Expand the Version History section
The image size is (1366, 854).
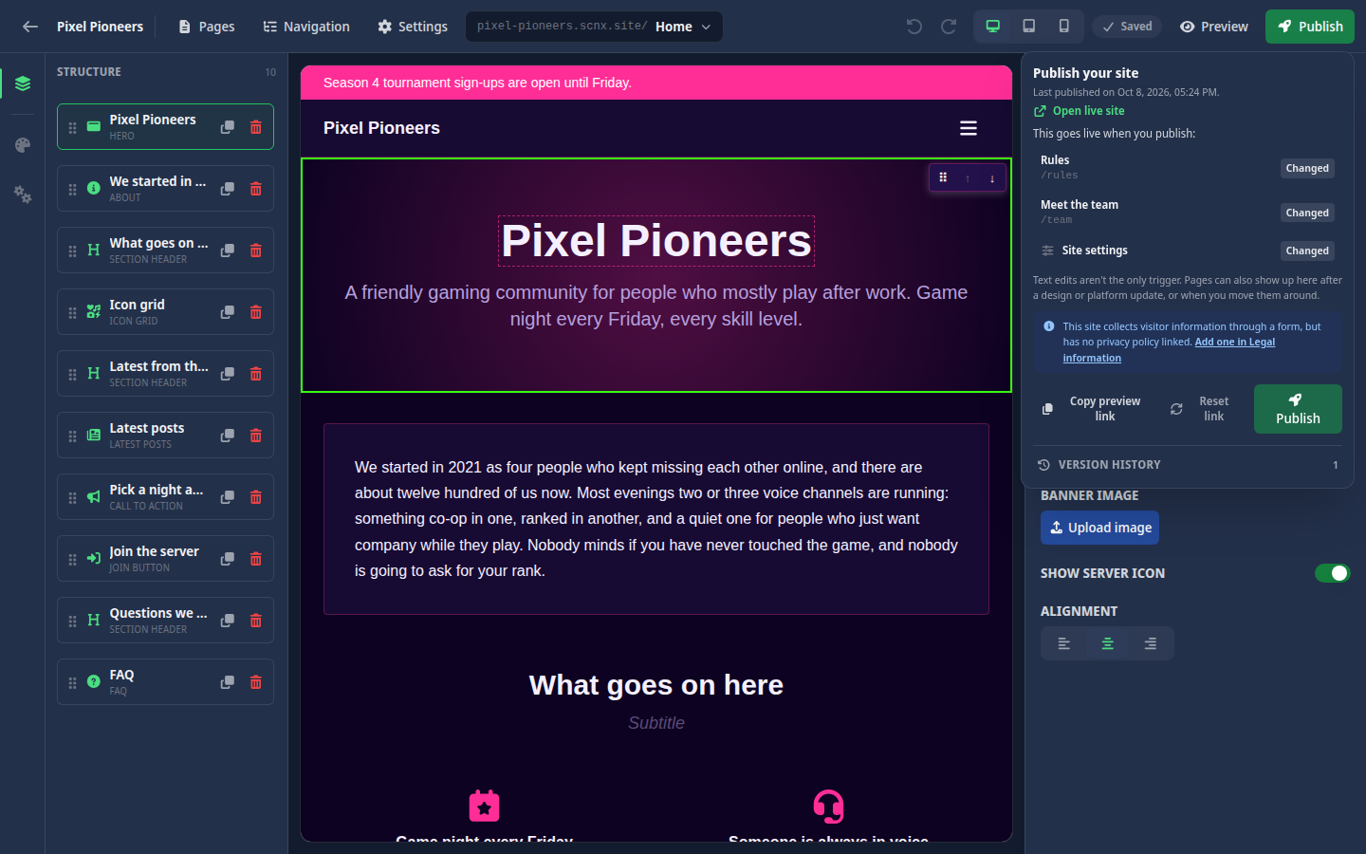click(1188, 465)
